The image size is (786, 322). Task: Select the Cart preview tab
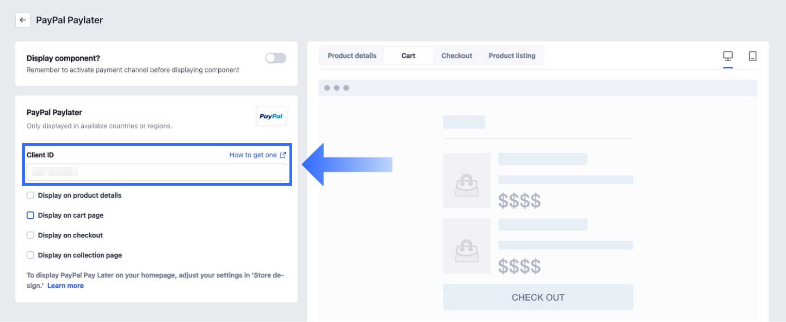tap(408, 56)
